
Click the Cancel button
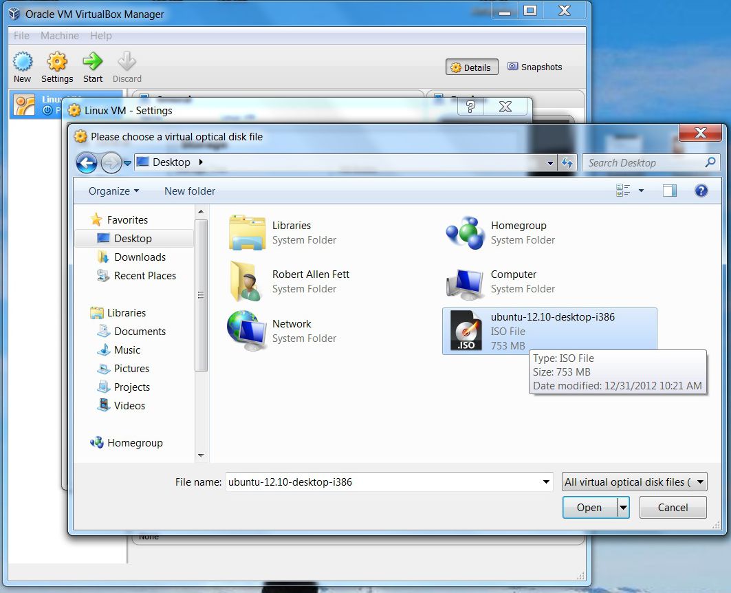point(673,507)
